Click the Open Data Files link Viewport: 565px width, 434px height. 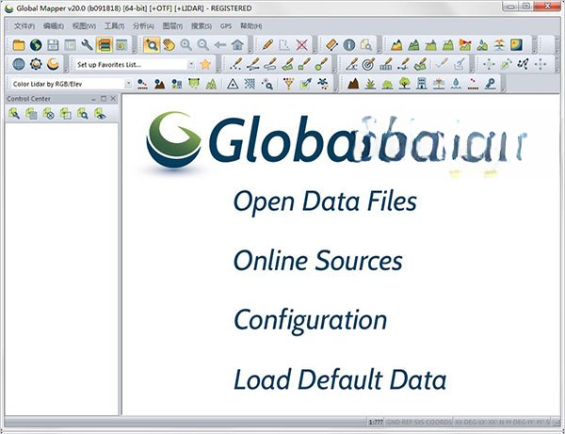[325, 201]
